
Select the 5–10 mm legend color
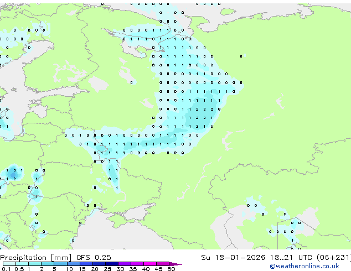click(x=60, y=264)
